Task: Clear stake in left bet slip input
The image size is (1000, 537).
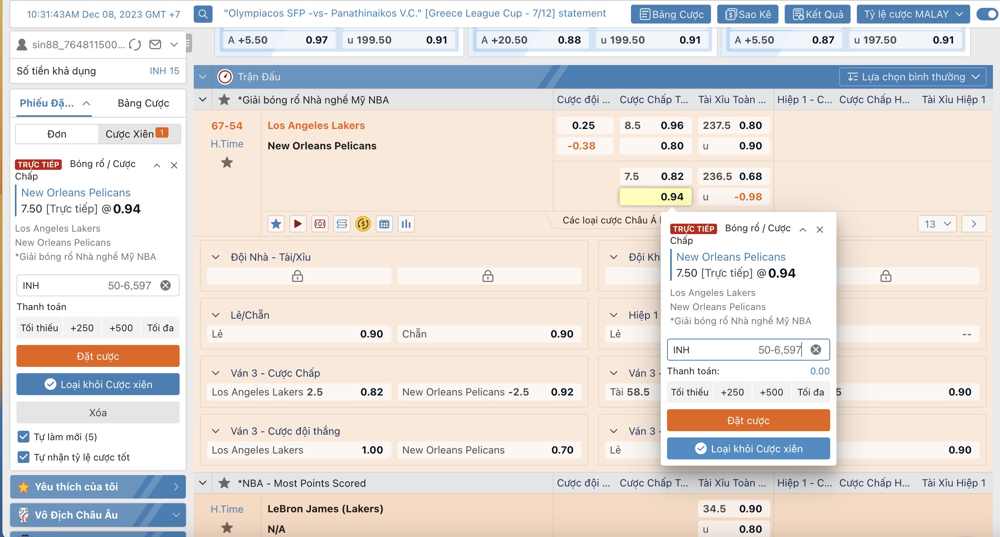Action: point(165,285)
